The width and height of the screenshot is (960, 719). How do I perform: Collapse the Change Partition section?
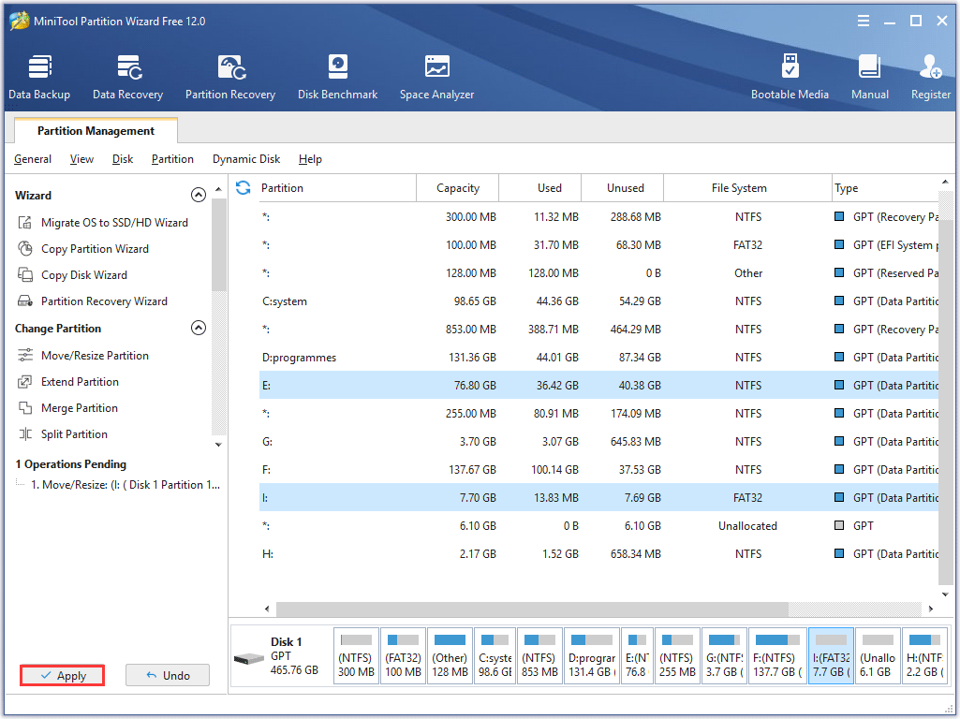click(x=199, y=328)
